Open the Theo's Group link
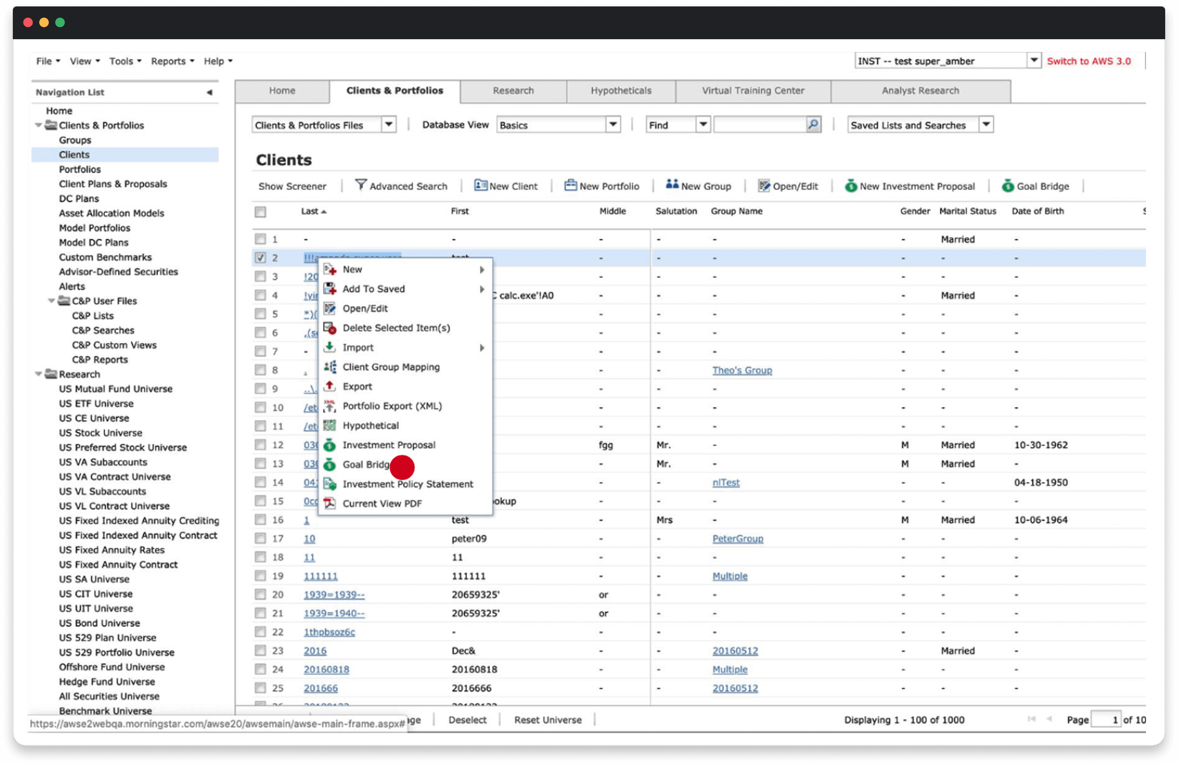Viewport: 1178px width, 765px height. click(x=741, y=370)
